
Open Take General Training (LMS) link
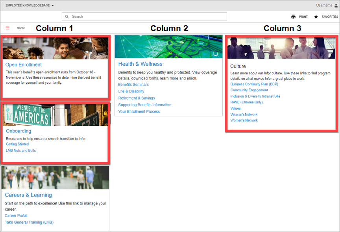click(x=29, y=222)
